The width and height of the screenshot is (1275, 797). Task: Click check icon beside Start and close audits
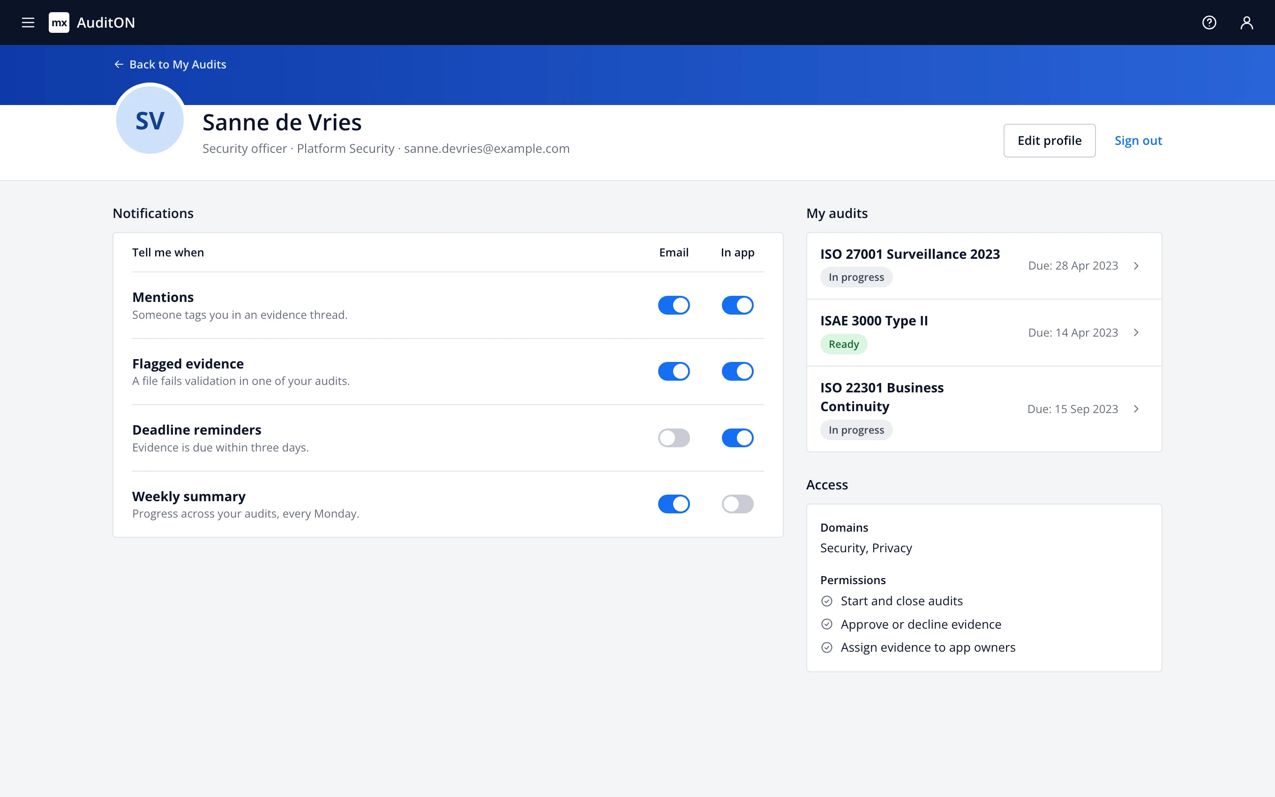827,602
